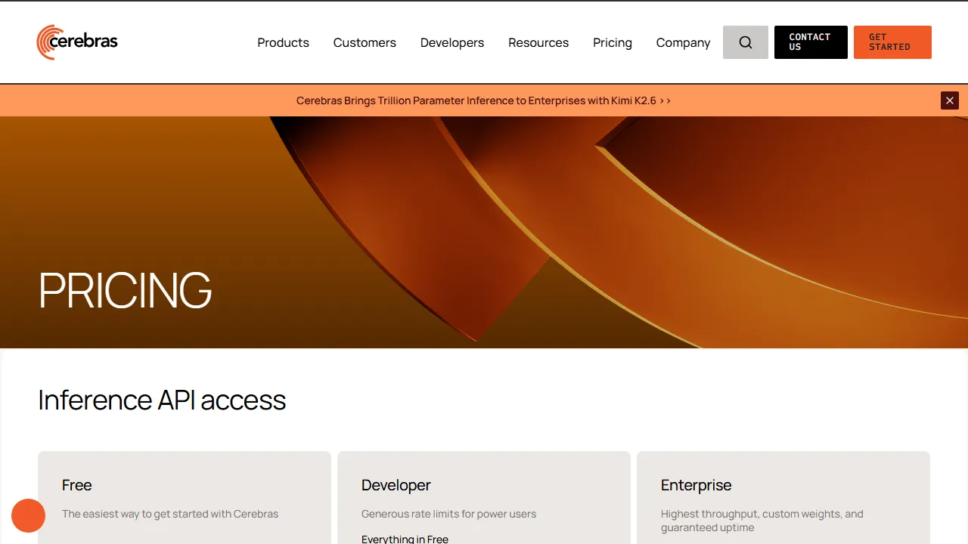This screenshot has width=968, height=544.
Task: Open the Products menu
Action: click(x=283, y=42)
